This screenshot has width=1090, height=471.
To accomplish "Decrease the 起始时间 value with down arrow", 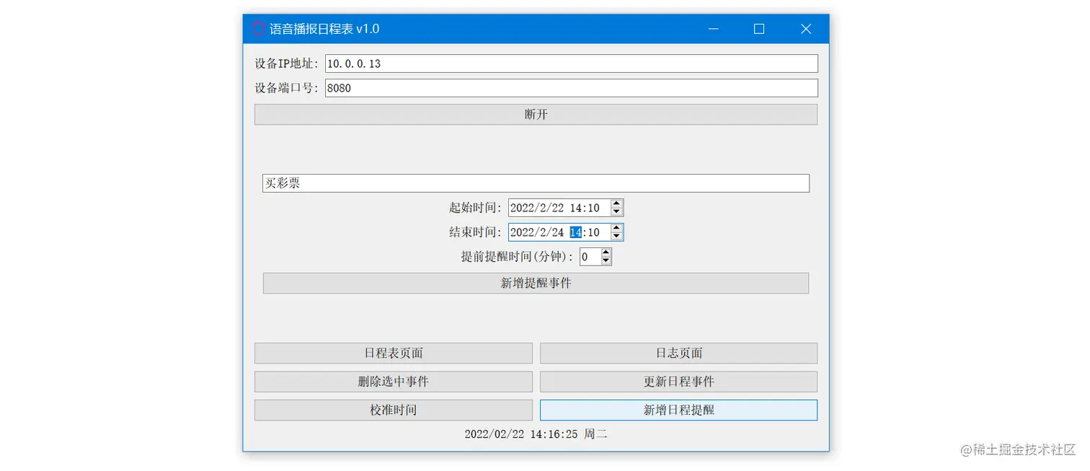I will point(616,212).
